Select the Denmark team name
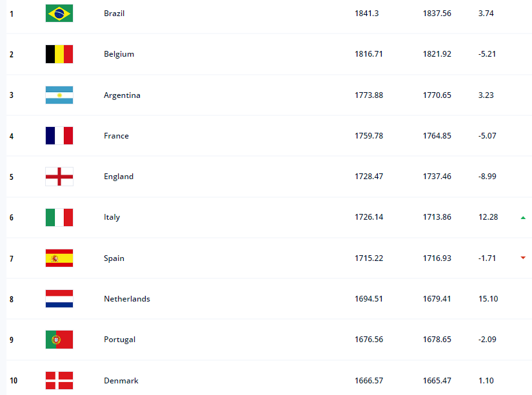The height and width of the screenshot is (395, 532). tap(121, 381)
